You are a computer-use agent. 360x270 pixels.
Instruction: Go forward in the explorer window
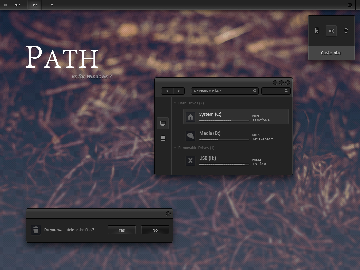pyautogui.click(x=179, y=91)
